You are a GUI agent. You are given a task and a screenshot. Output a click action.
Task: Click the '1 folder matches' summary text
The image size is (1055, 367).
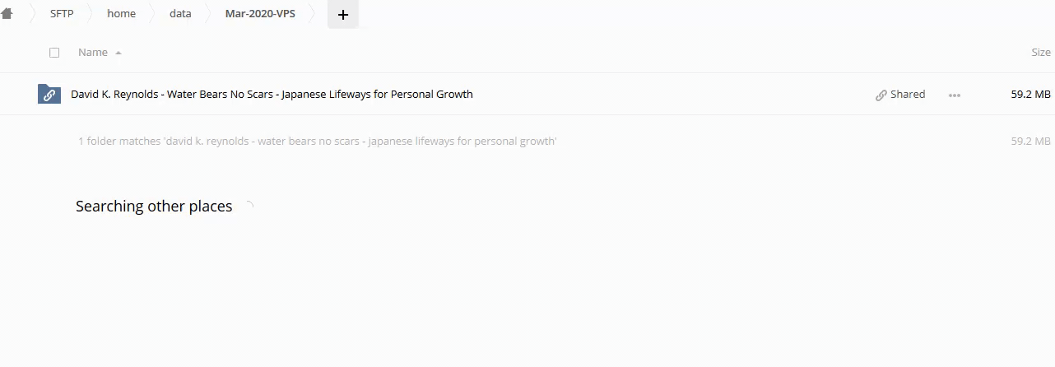pyautogui.click(x=317, y=141)
